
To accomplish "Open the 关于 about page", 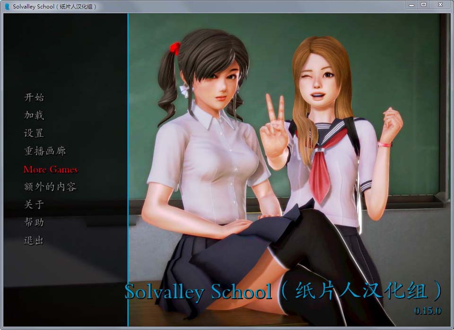I will point(34,205).
